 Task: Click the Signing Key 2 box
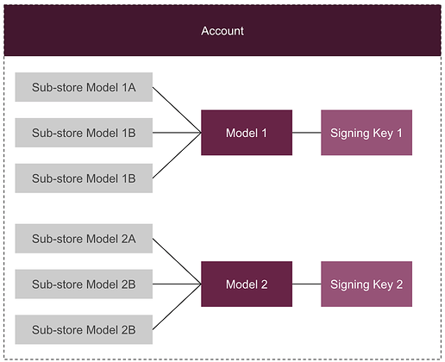click(367, 284)
